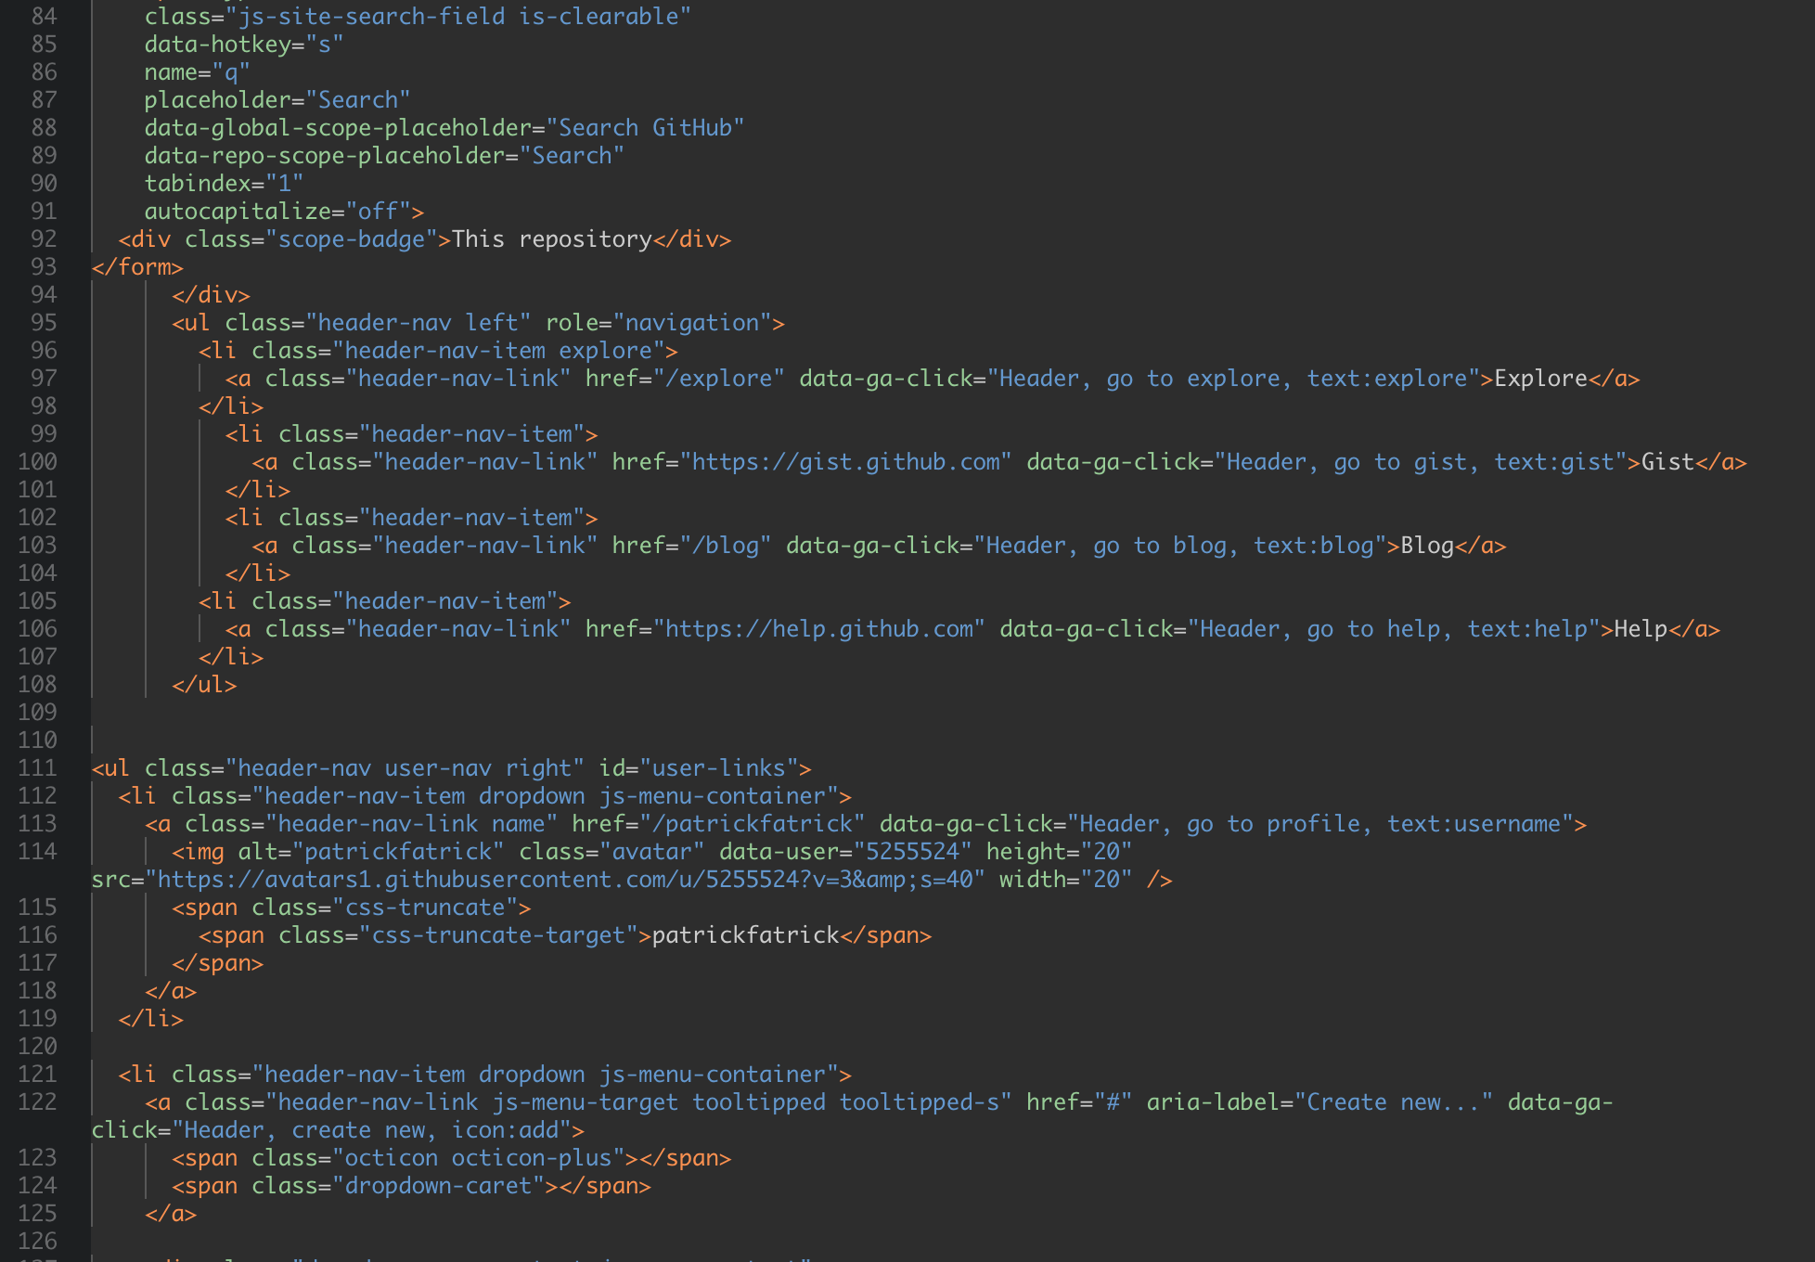Click the "Create new..." aria-label value

tap(1394, 1102)
